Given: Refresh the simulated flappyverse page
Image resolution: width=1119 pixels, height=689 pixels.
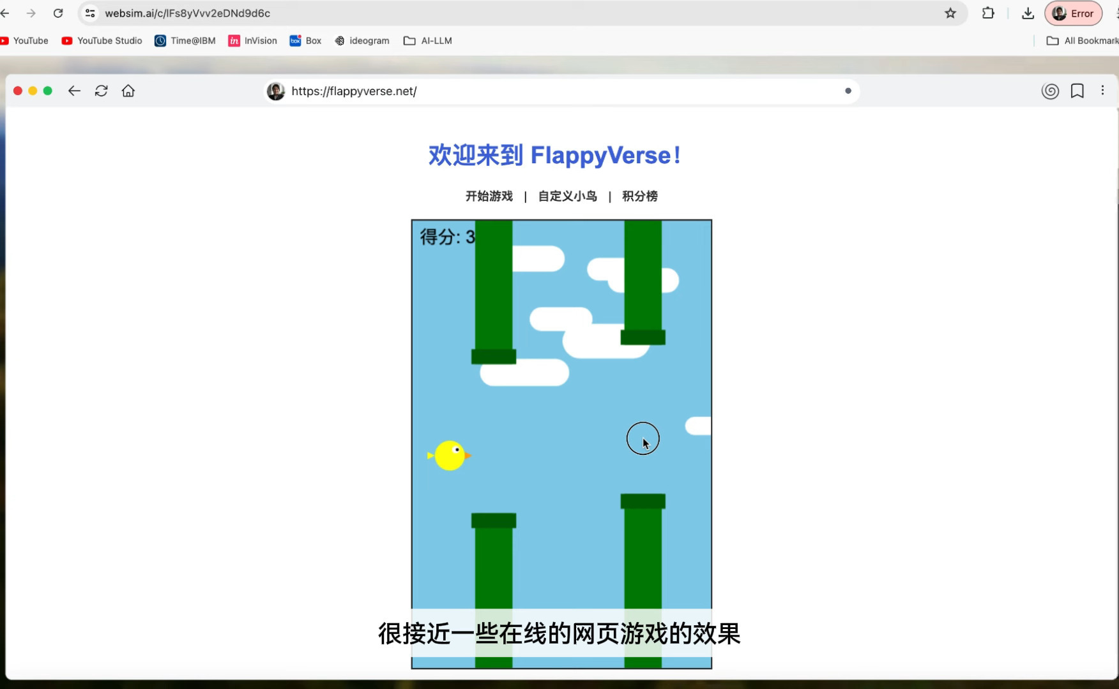Looking at the screenshot, I should (101, 91).
